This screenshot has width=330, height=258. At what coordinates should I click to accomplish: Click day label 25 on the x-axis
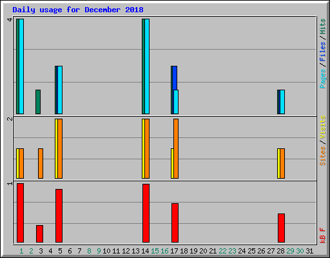(x=251, y=251)
